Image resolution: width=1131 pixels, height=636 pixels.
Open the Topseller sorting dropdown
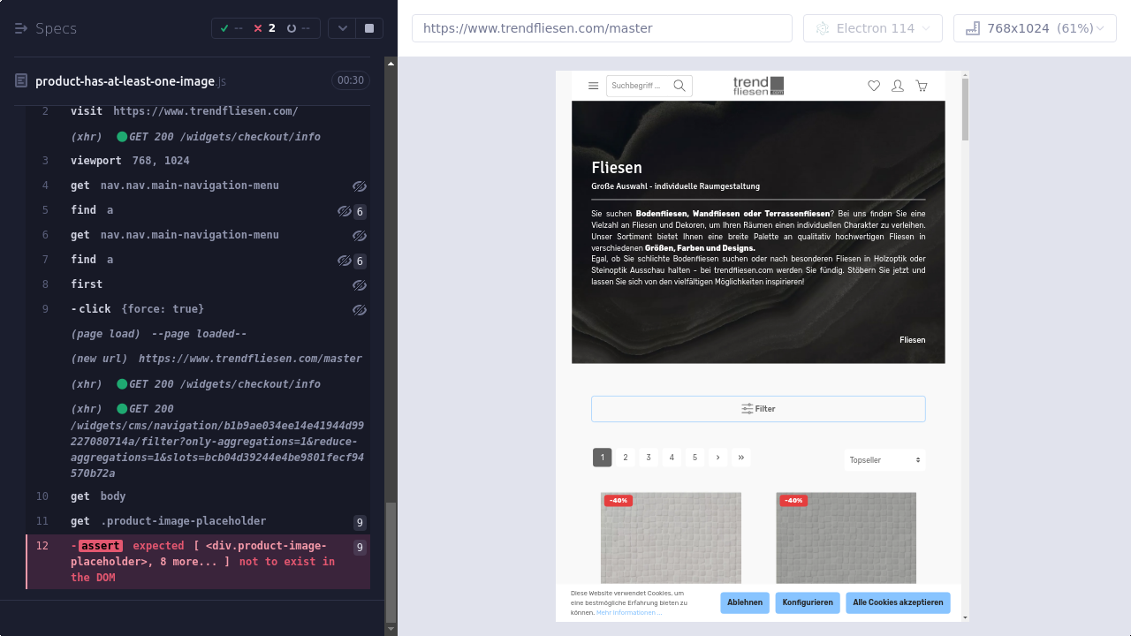[x=884, y=460]
